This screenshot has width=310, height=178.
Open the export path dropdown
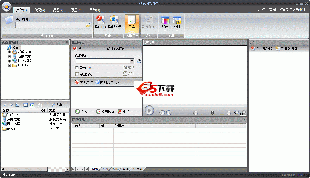132,61
